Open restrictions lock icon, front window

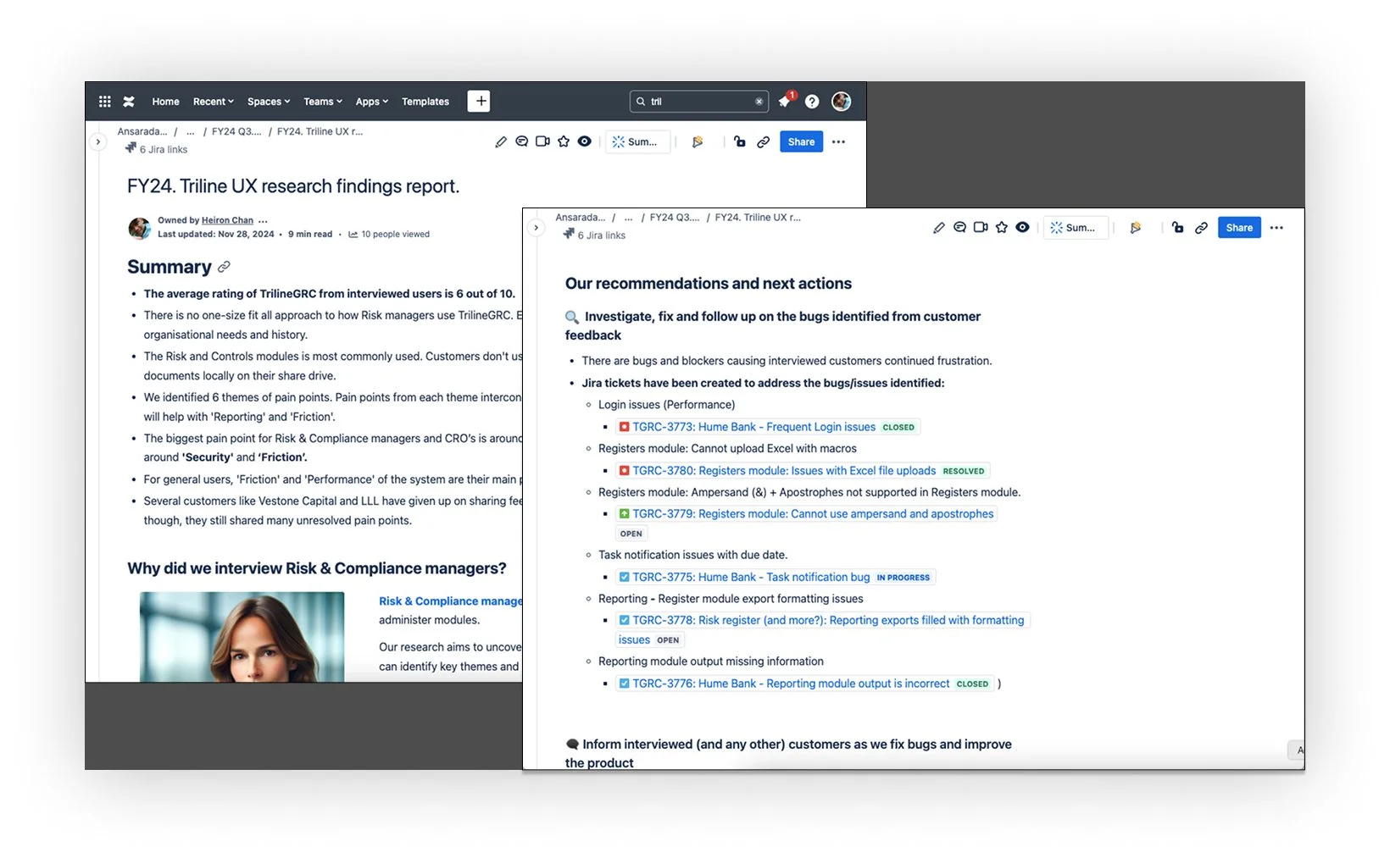click(1178, 227)
